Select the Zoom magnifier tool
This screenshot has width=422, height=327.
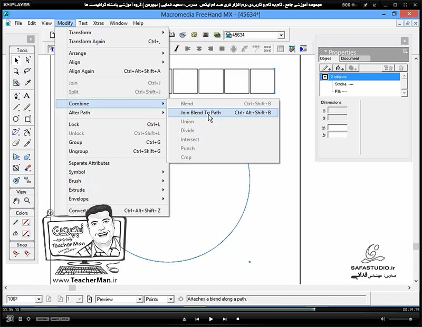(x=27, y=201)
